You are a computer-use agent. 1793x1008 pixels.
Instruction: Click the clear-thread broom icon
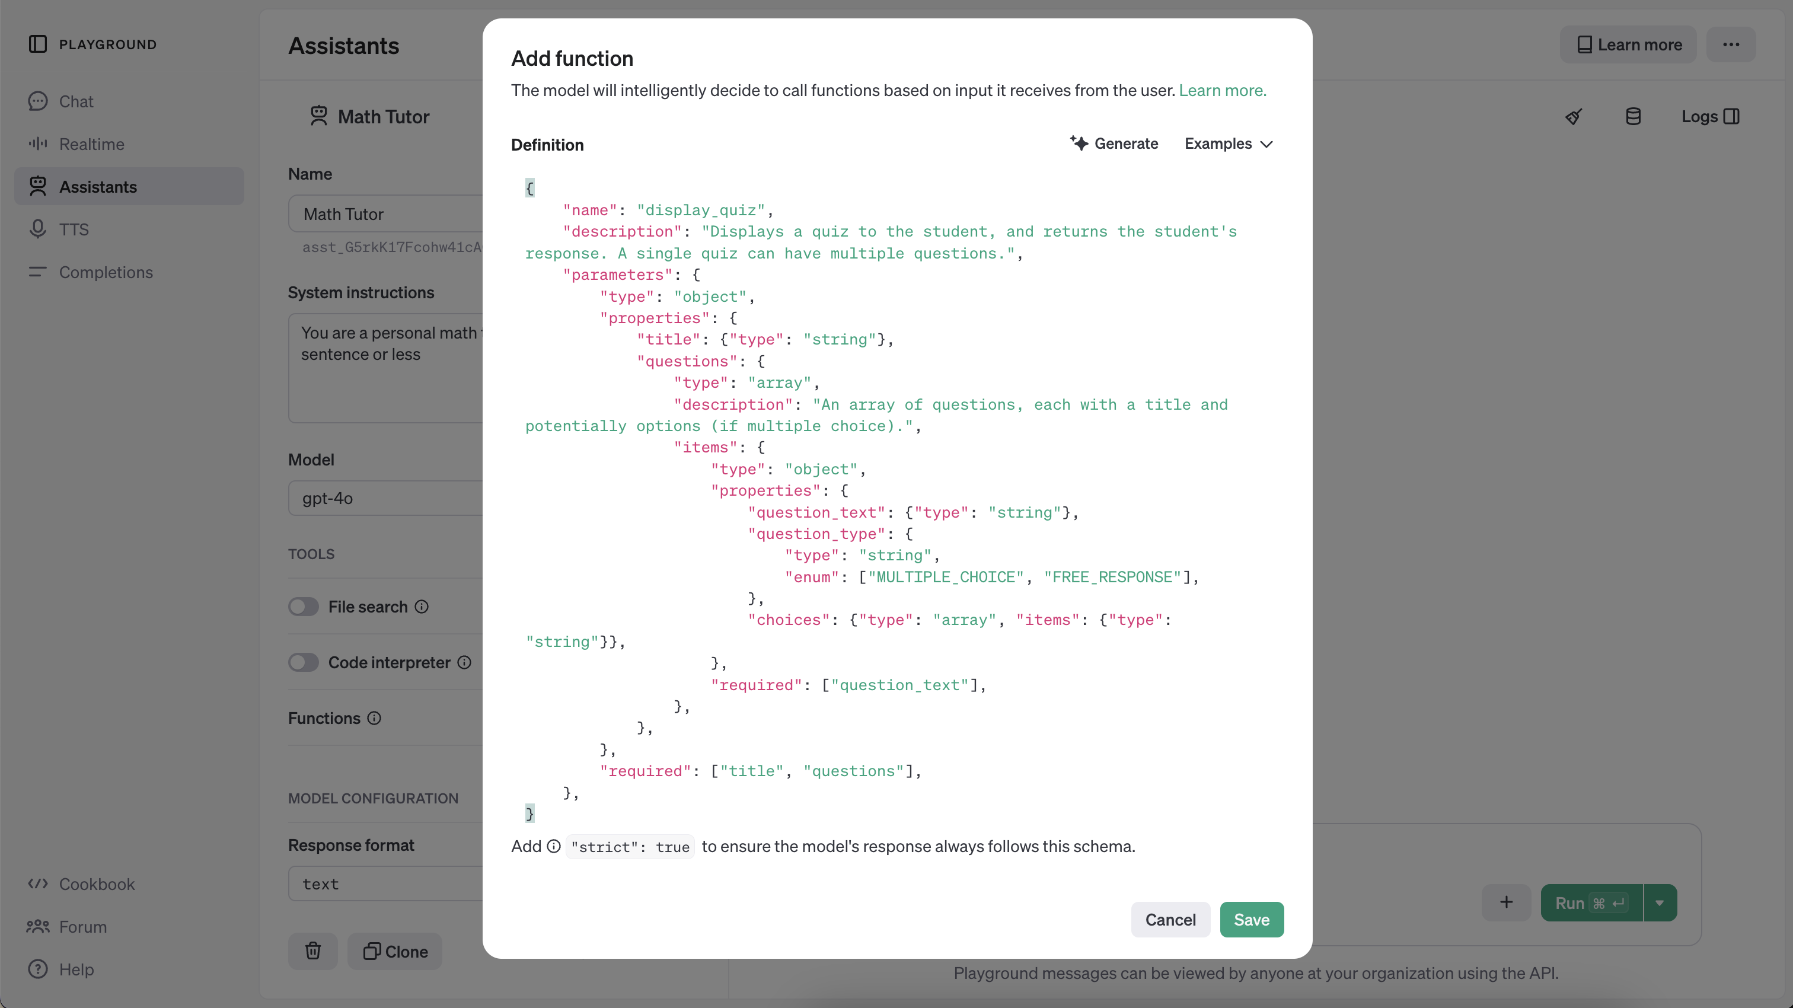[1574, 116]
